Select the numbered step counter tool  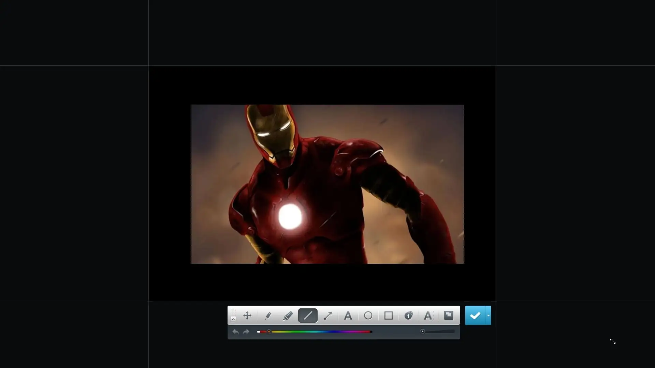[408, 316]
